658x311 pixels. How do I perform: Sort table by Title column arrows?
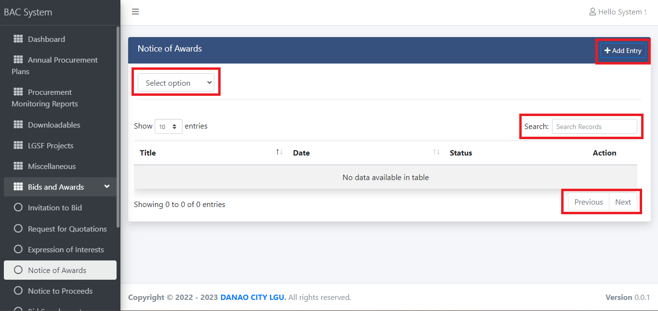279,152
